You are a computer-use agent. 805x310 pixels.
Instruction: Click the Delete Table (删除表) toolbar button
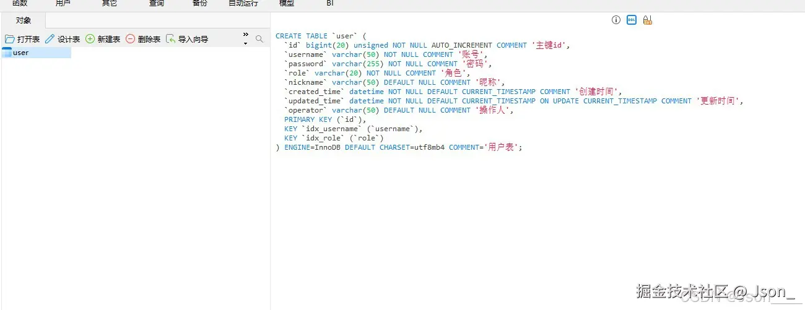point(143,39)
